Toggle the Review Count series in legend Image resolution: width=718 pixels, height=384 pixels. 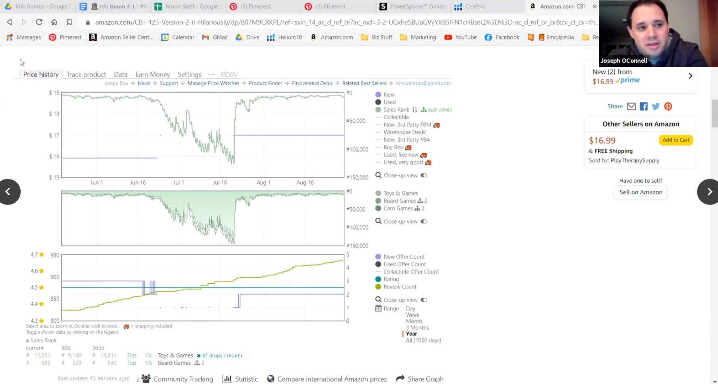[396, 287]
